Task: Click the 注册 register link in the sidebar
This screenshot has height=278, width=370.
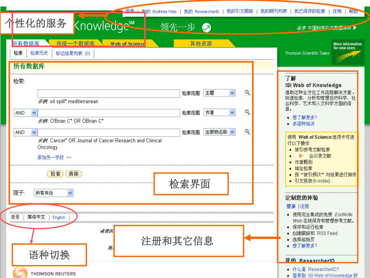Action: (304, 206)
